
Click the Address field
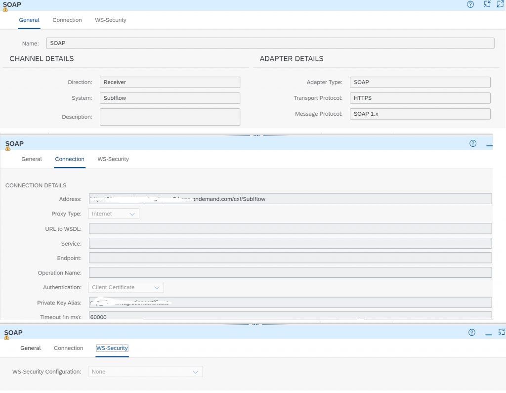click(291, 199)
